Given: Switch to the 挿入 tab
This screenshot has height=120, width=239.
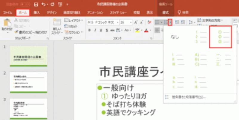Looking at the screenshot, I should point(36,13).
